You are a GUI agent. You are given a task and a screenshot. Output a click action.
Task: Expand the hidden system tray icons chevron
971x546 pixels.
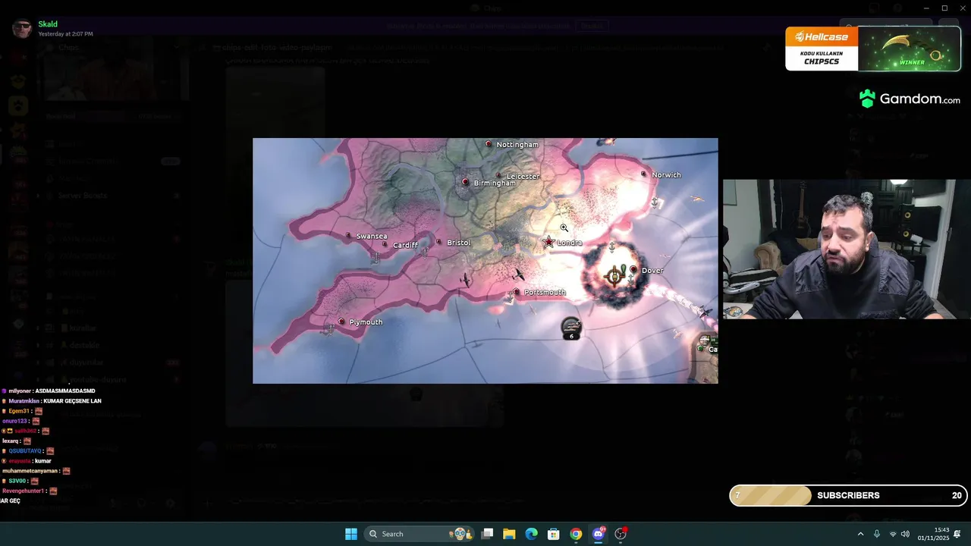[x=860, y=534]
